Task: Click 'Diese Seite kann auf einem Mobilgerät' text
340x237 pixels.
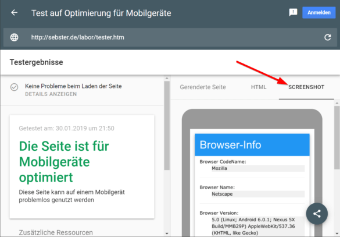Action: pyautogui.click(x=71, y=192)
